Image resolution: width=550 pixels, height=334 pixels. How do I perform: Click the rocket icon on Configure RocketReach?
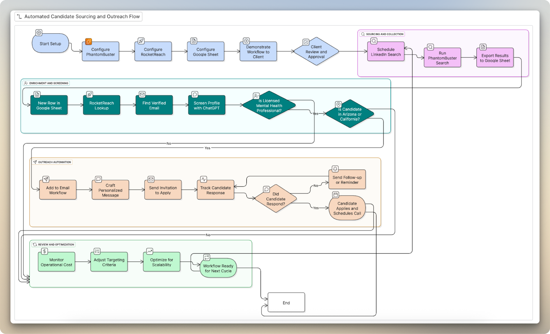[x=141, y=41]
